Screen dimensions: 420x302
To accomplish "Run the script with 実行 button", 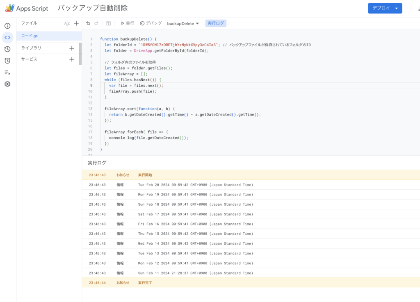I will tap(127, 23).
